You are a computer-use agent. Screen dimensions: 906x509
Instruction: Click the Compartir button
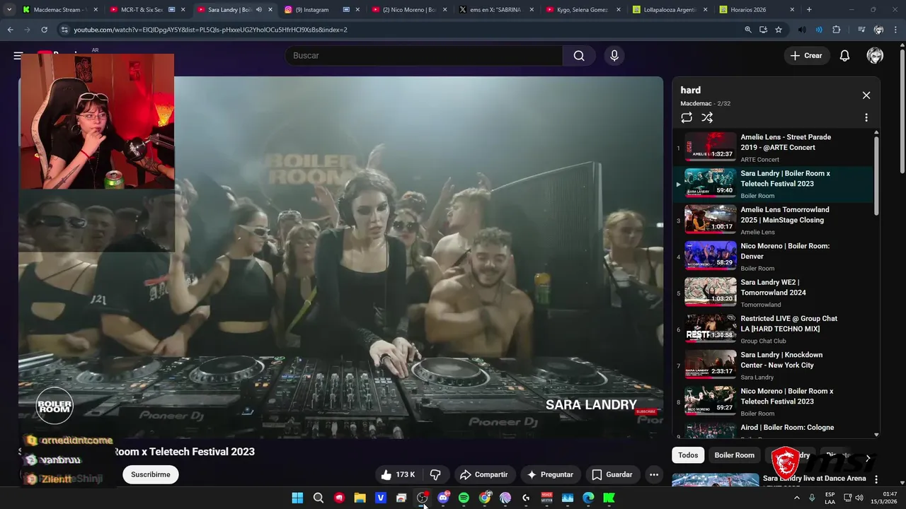483,474
